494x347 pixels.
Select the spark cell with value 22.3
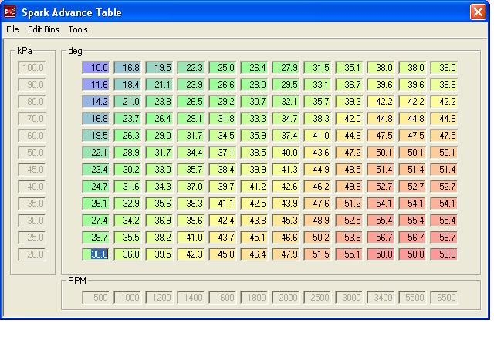pos(191,68)
